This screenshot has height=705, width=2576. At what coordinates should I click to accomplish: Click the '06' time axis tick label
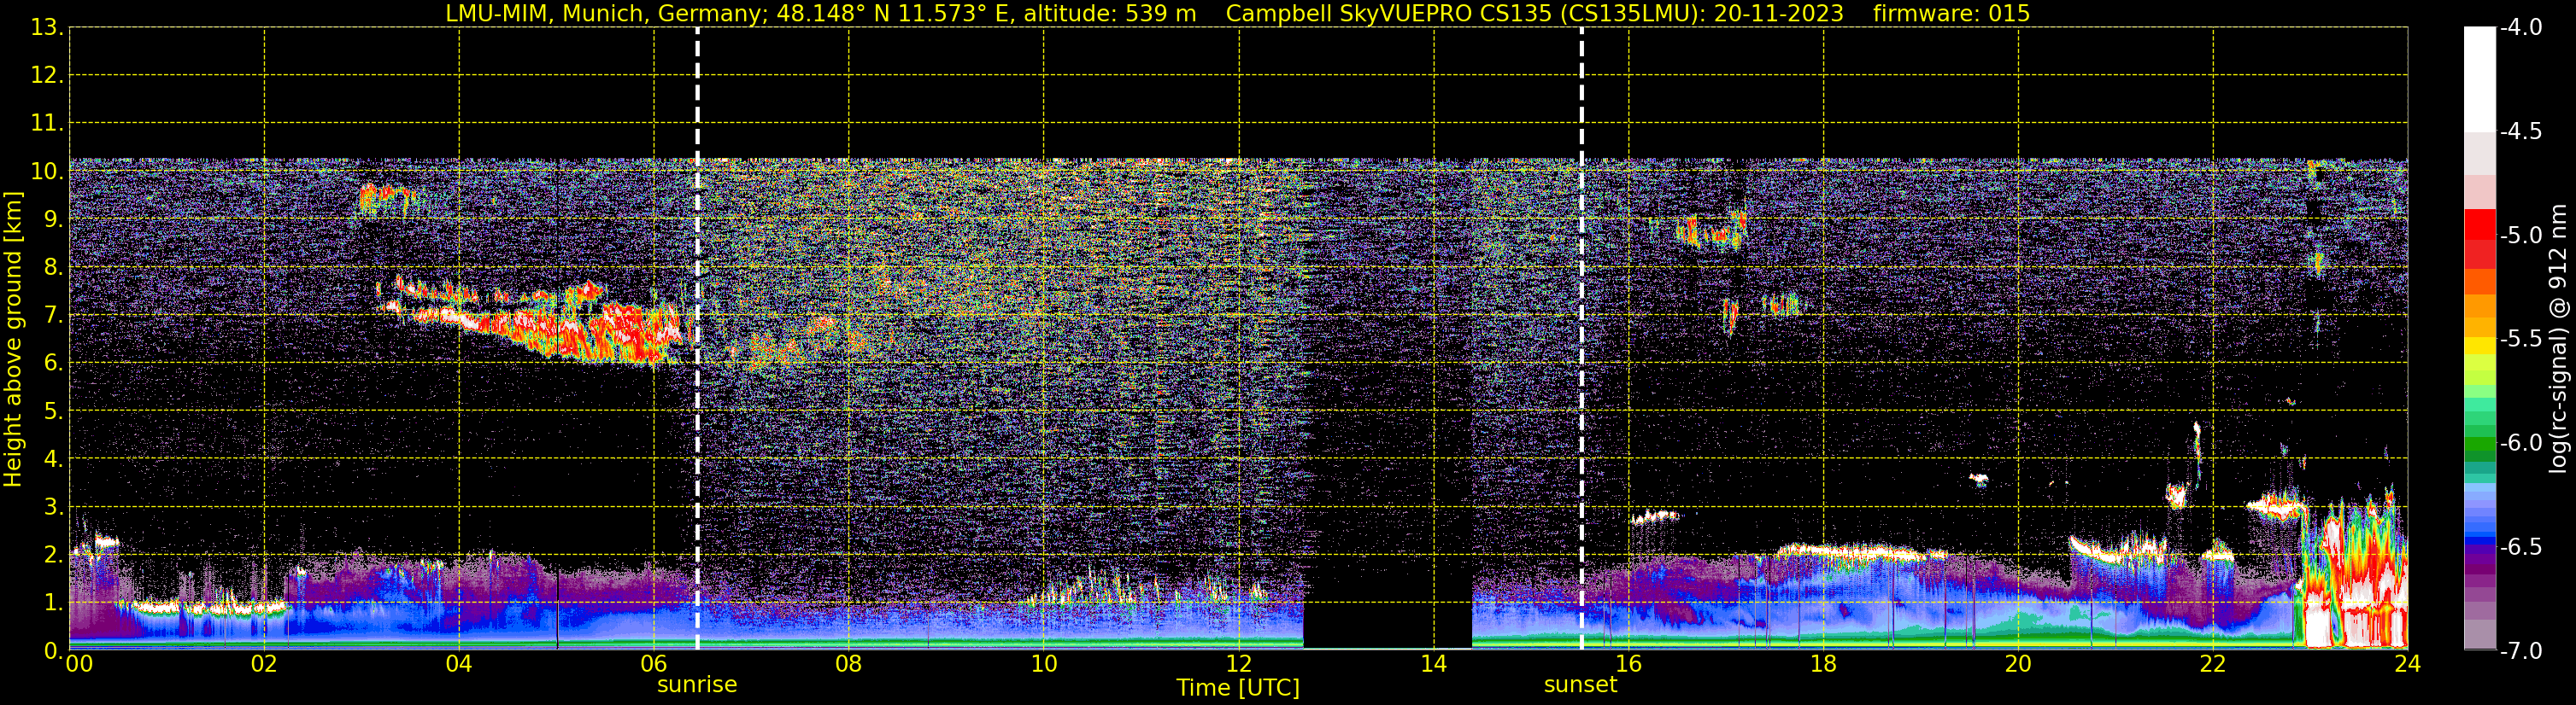pyautogui.click(x=653, y=664)
